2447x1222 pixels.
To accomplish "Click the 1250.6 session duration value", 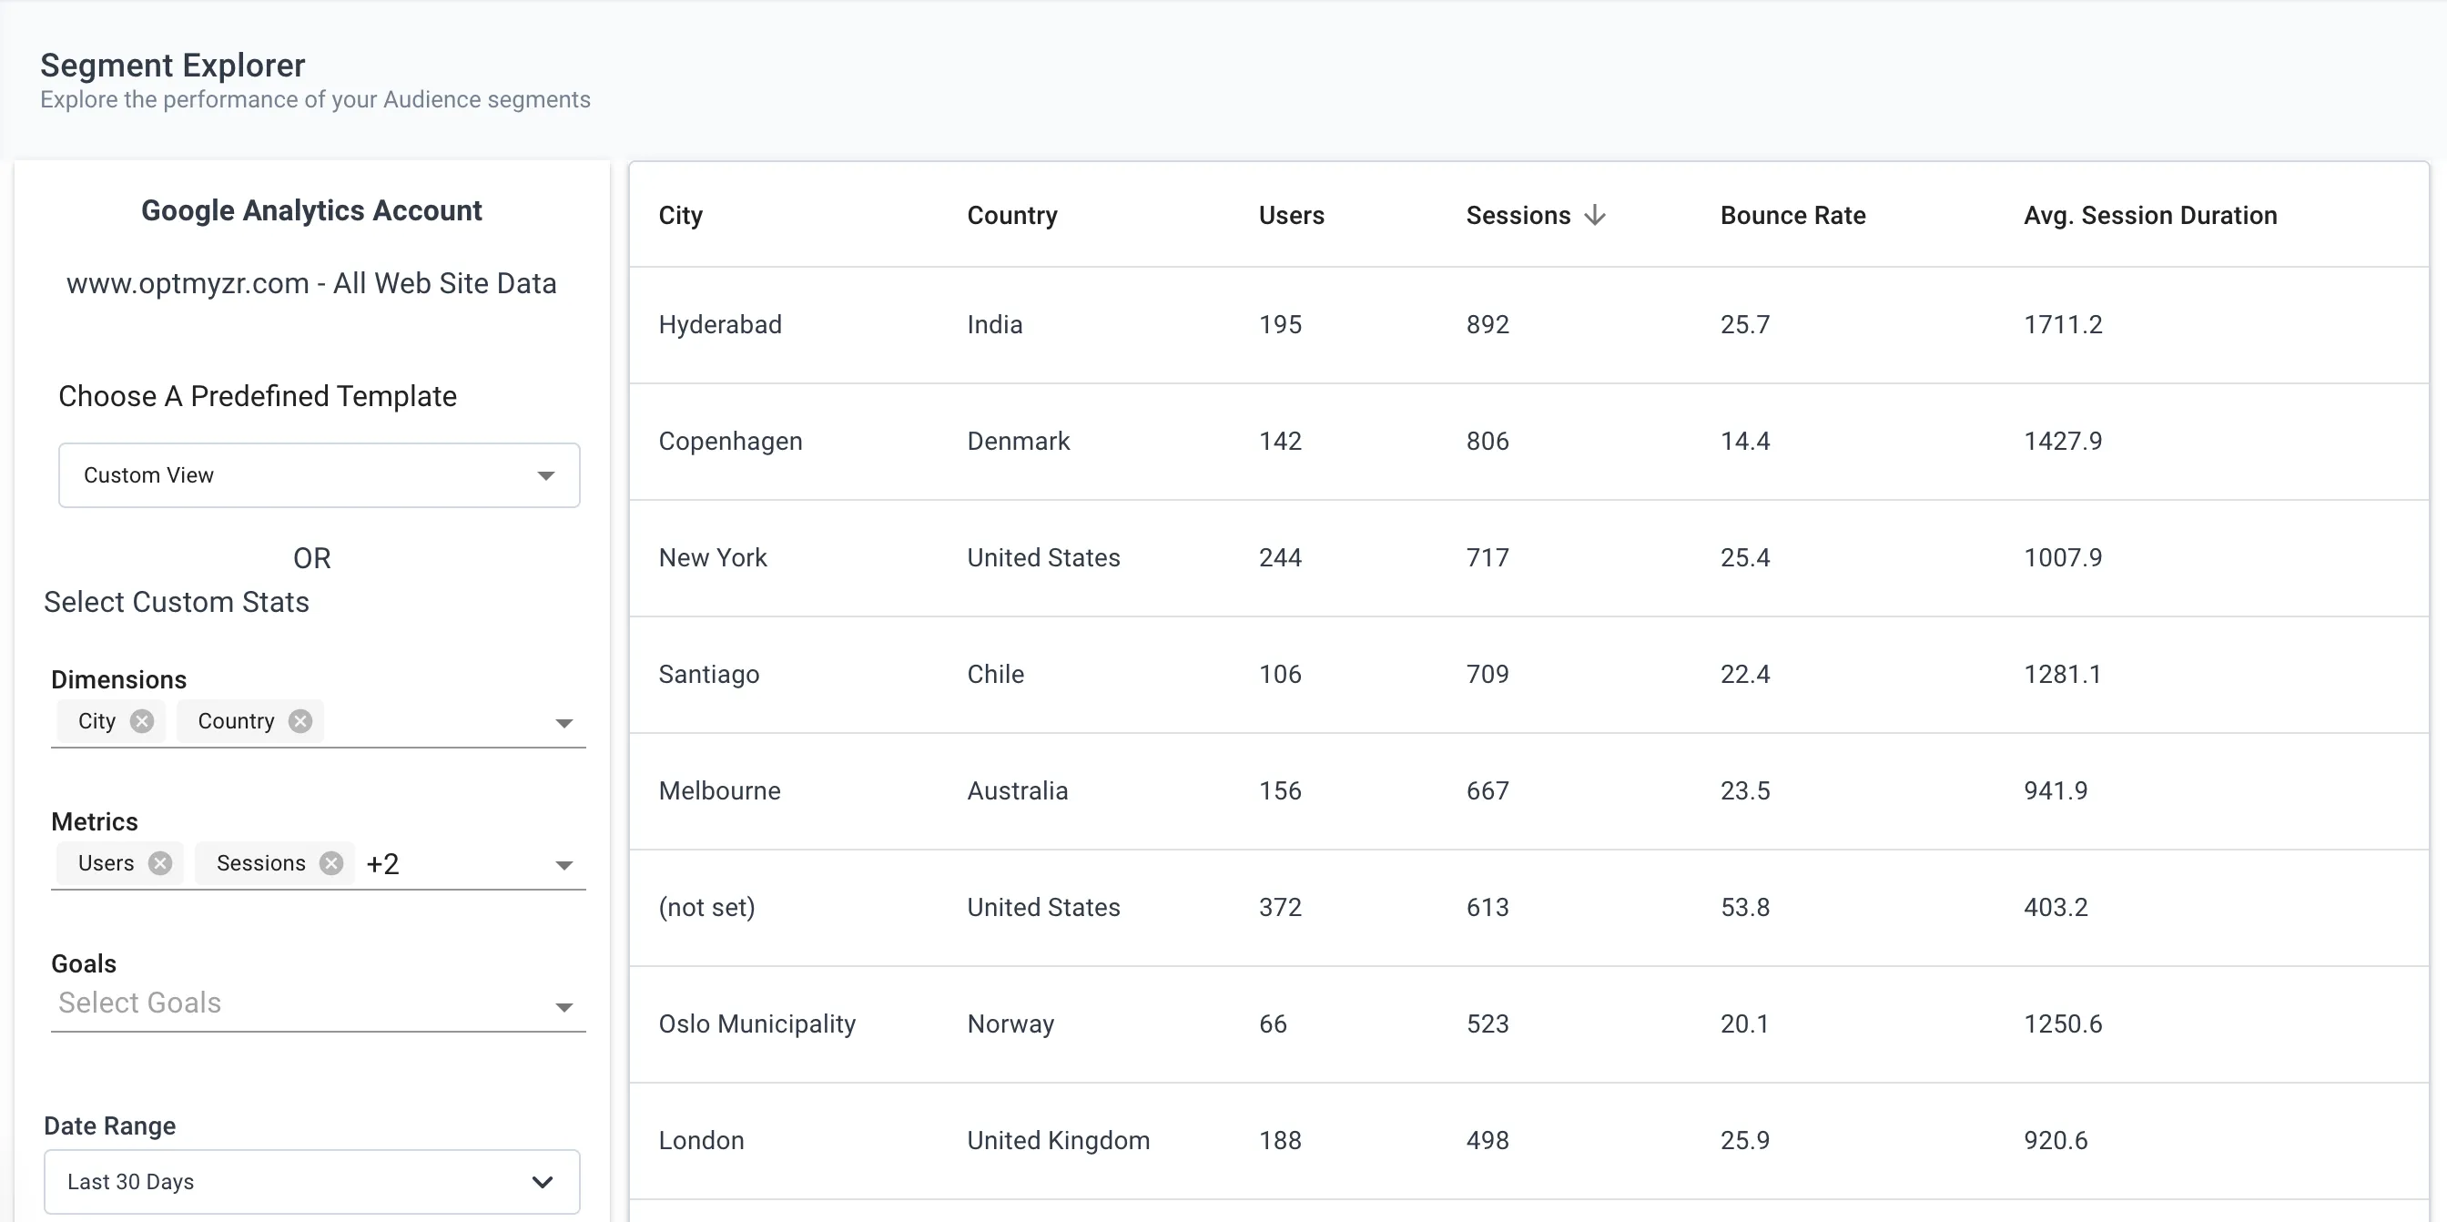I will tap(2062, 1024).
